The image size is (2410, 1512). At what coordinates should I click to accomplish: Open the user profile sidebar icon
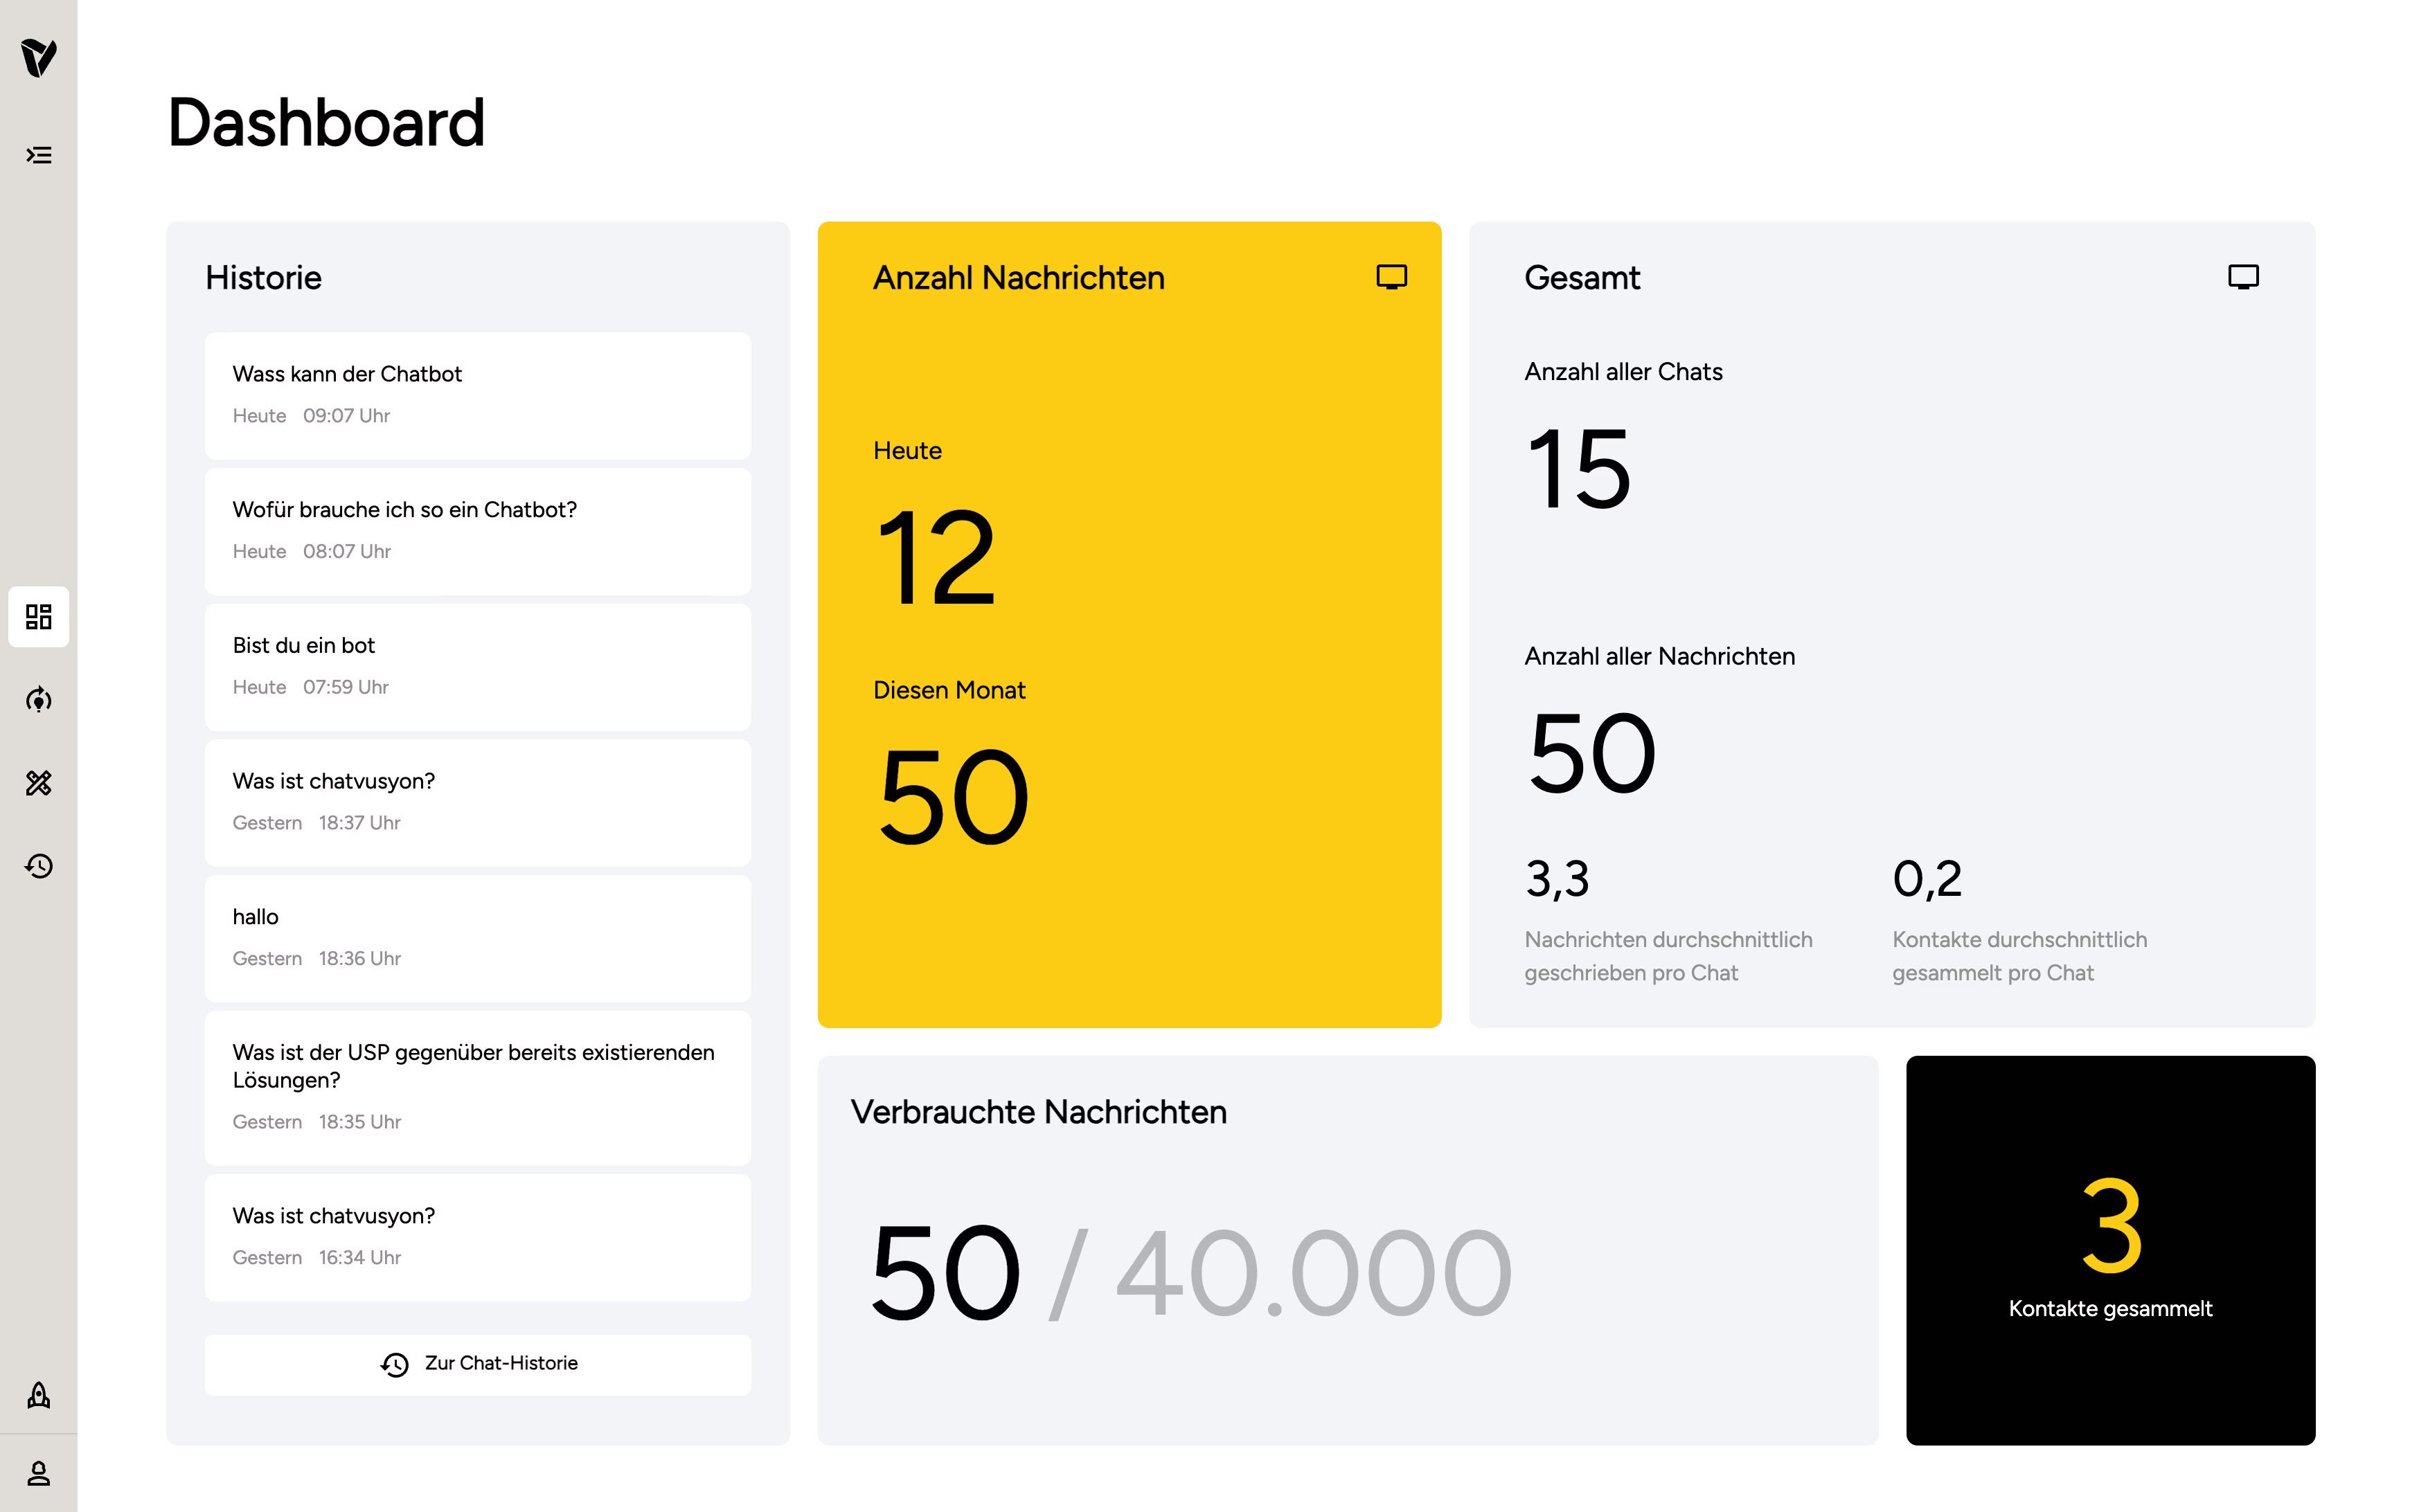[38, 1473]
